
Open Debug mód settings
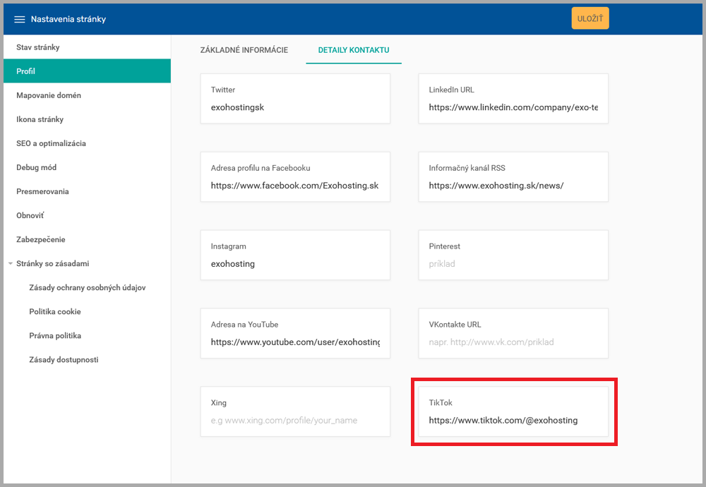[36, 167]
